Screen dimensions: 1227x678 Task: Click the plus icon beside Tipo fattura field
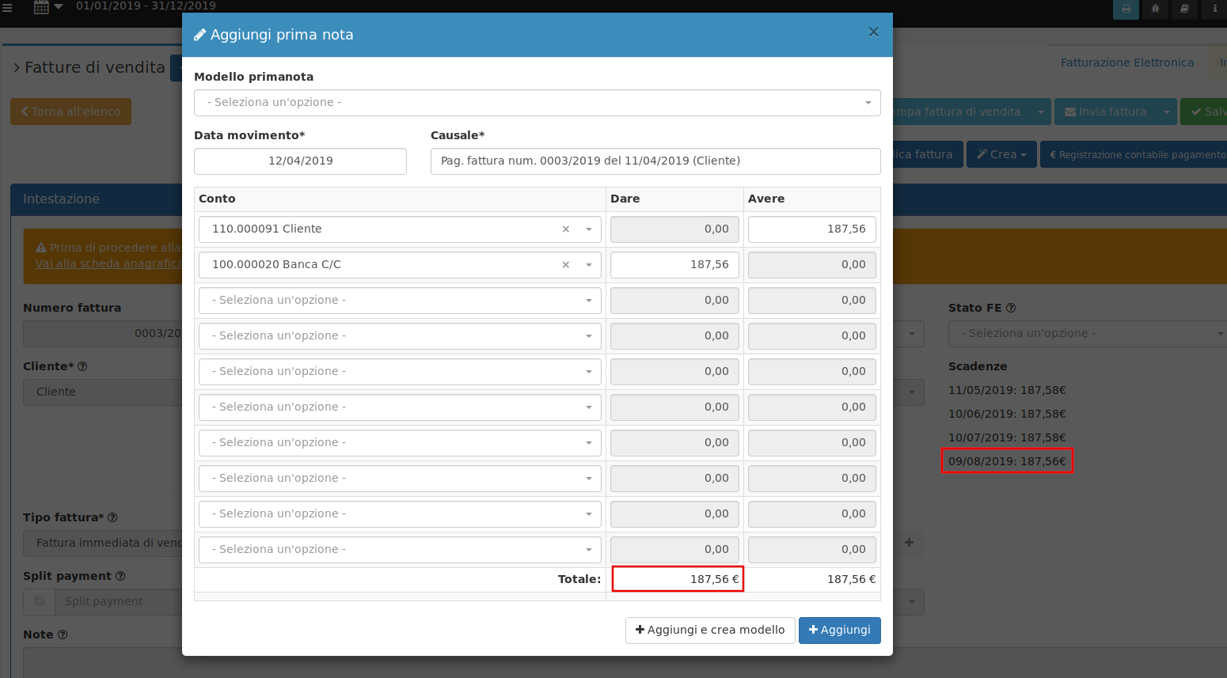pos(909,543)
